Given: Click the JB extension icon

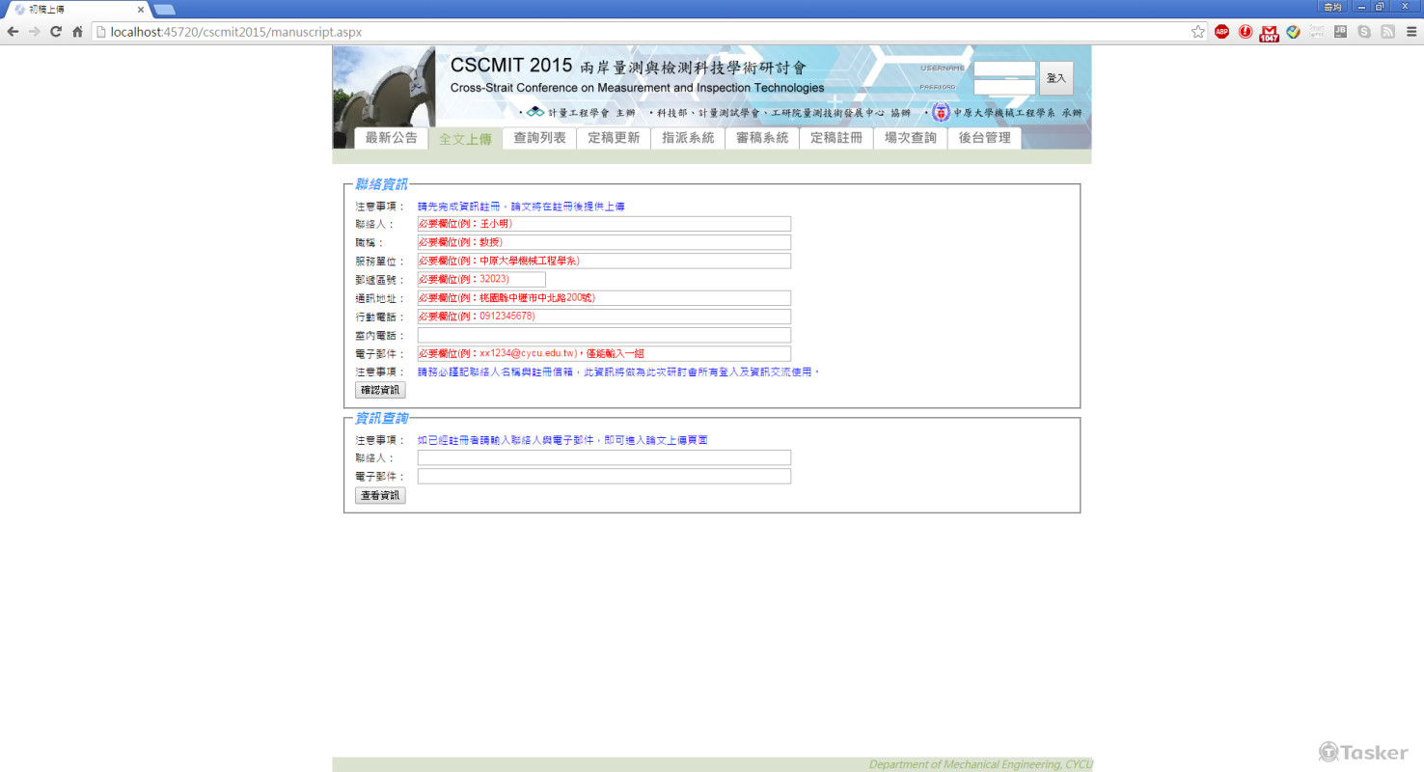Looking at the screenshot, I should [x=1339, y=32].
